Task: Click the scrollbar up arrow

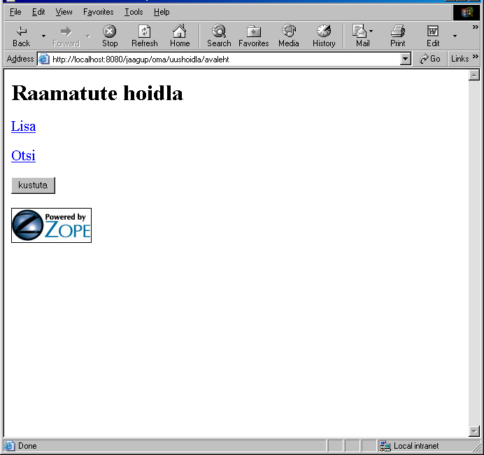Action: tap(474, 75)
